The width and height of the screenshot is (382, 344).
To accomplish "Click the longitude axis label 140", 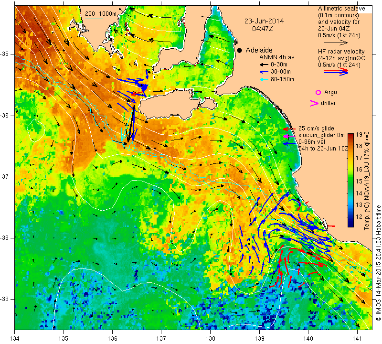I will [x=308, y=339].
